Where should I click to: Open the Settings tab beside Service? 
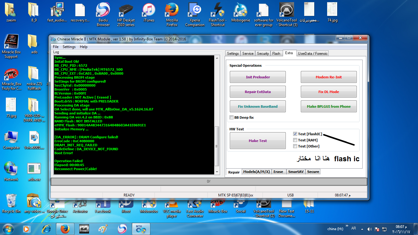tap(233, 54)
